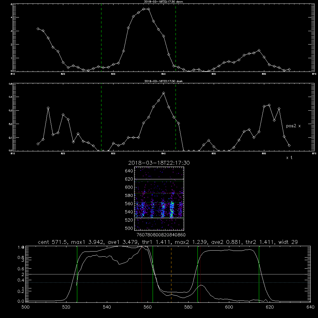
Task: Click the dawn curve secondary peak diamond near 859
Action: pyautogui.click(x=259, y=50)
